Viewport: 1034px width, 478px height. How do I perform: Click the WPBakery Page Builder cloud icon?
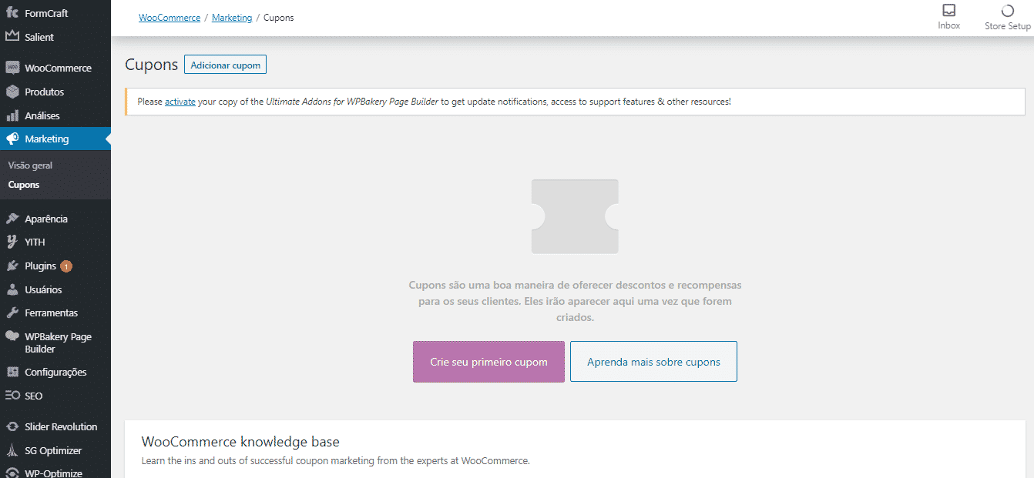pos(12,336)
